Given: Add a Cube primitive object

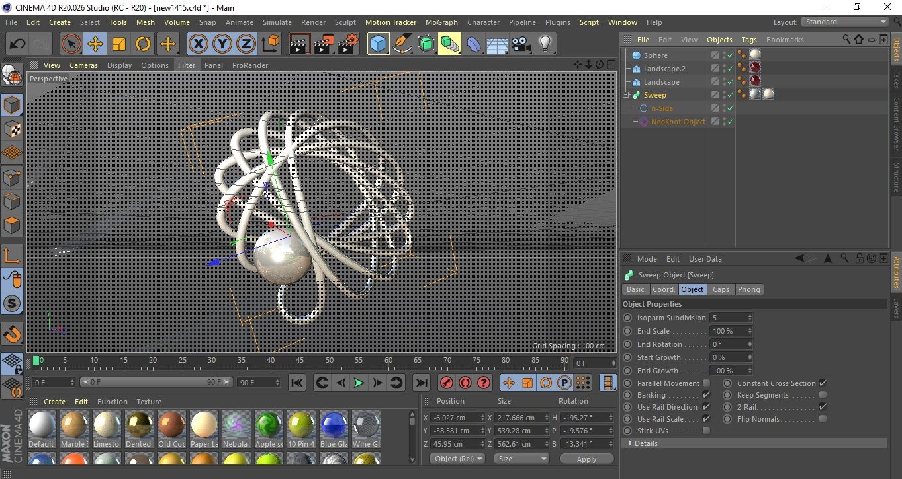Looking at the screenshot, I should click(378, 44).
